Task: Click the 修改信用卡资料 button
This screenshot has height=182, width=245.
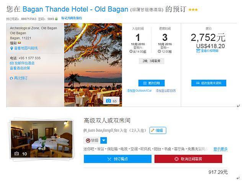Action: coord(209,83)
